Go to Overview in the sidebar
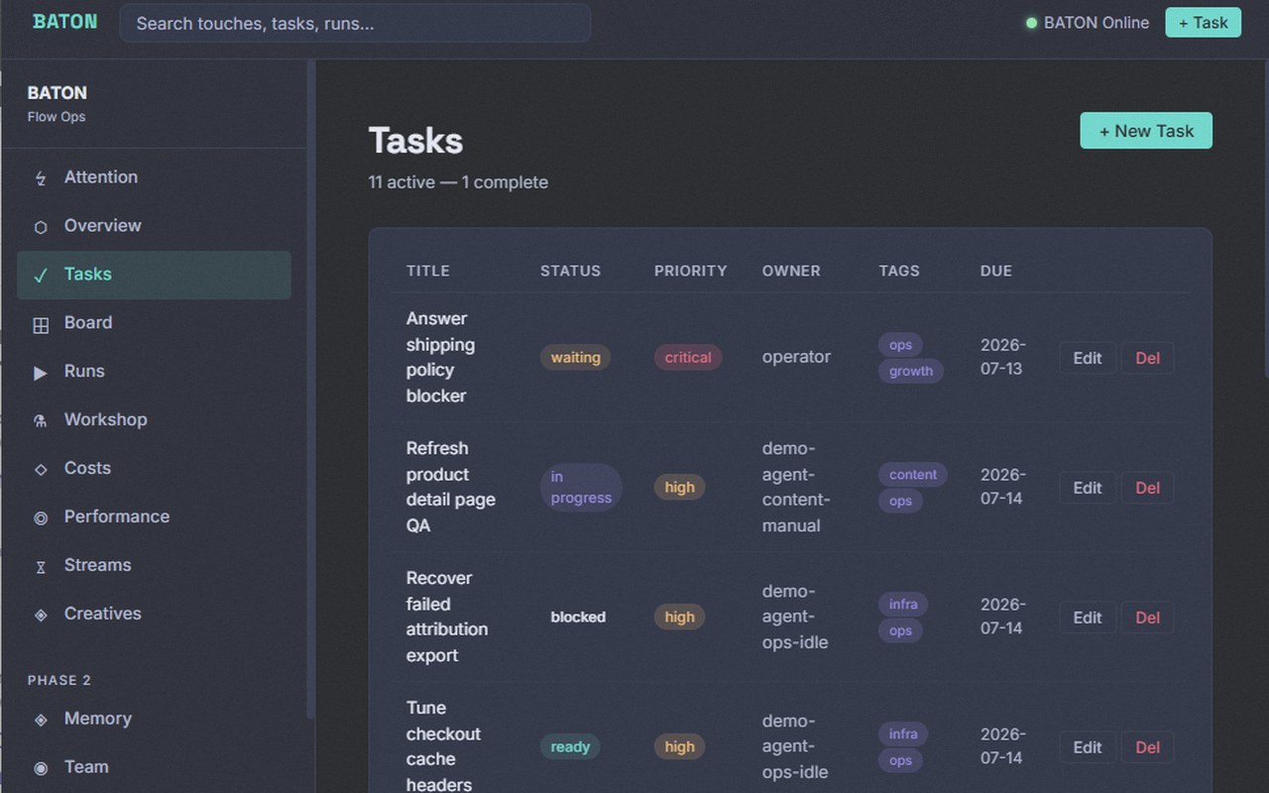The height and width of the screenshot is (793, 1269). click(x=154, y=226)
